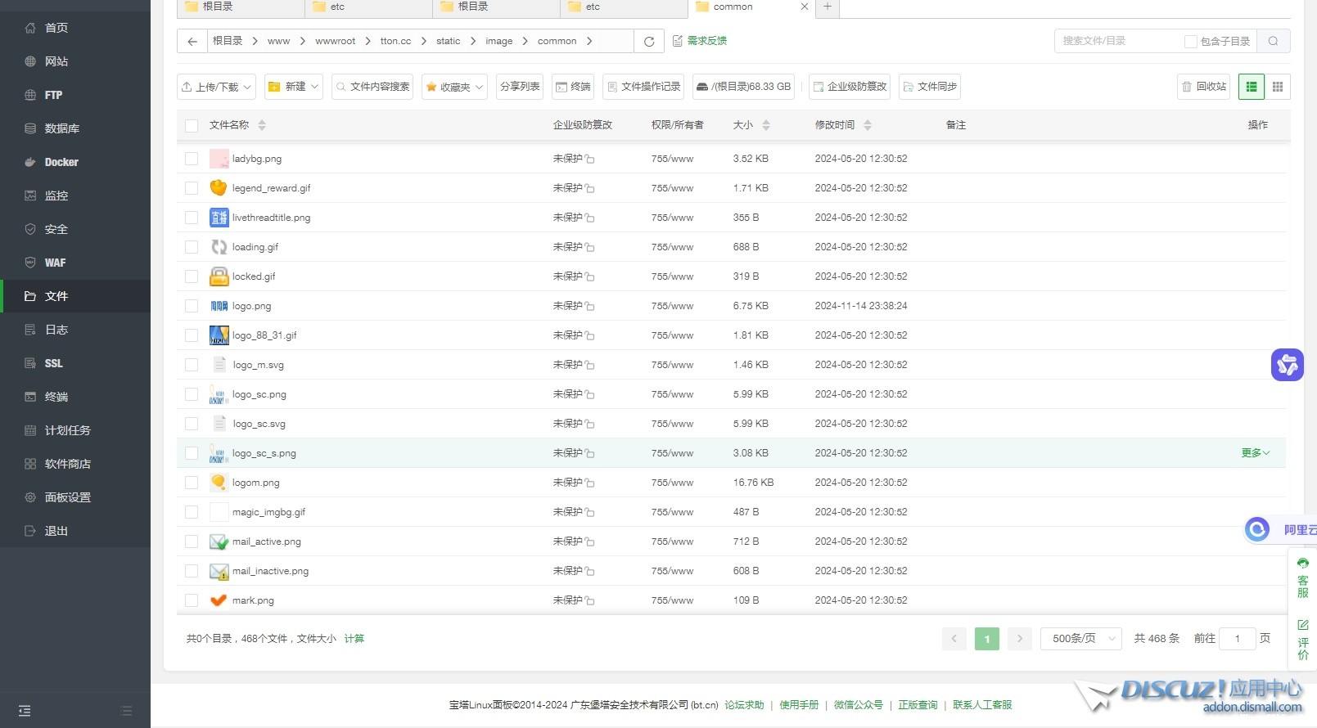
Task: Click the search magnifier icon
Action: pos(1273,41)
